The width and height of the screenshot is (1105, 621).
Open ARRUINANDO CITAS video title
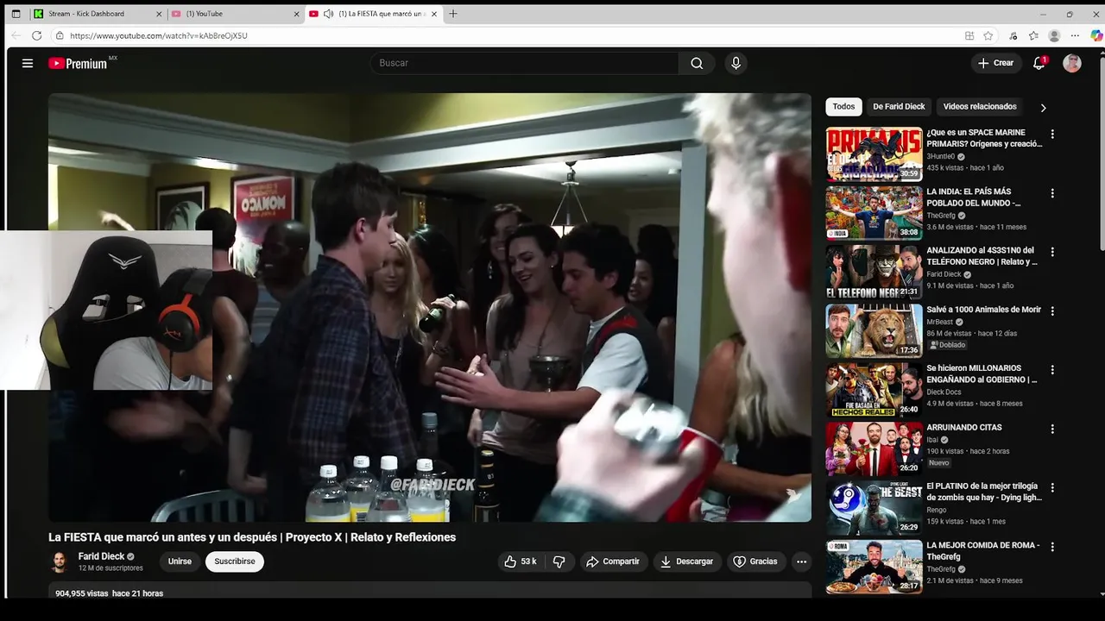click(x=964, y=427)
